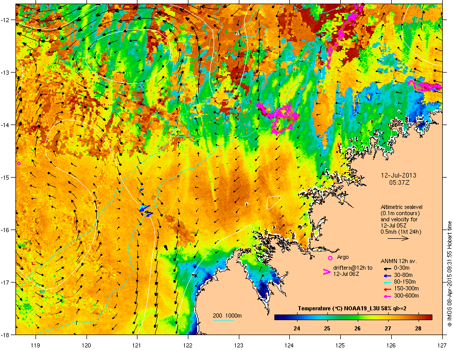Click the Argo float marker near 119E, 14.7S
Image resolution: width=453 pixels, height=350 pixels.
pos(19,164)
